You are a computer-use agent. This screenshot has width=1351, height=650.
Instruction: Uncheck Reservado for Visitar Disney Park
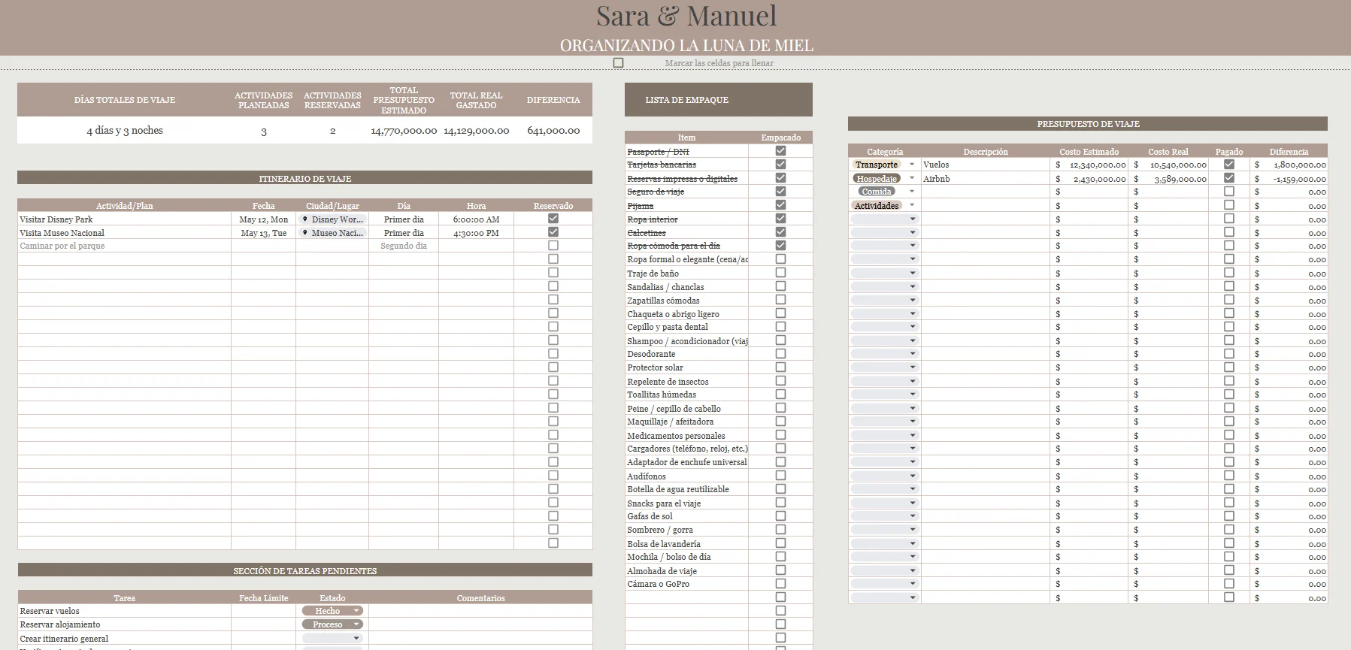pyautogui.click(x=553, y=219)
